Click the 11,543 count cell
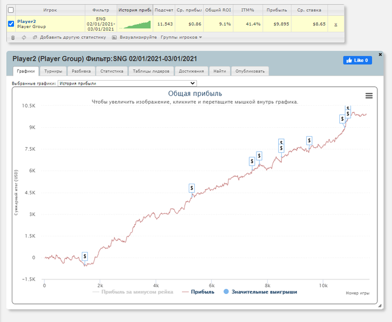 [x=164, y=24]
